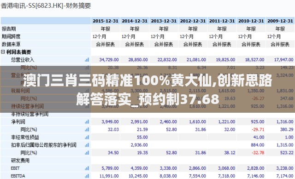Click the negative growth value -29.71
295x179 pixels.
coord(258,130)
